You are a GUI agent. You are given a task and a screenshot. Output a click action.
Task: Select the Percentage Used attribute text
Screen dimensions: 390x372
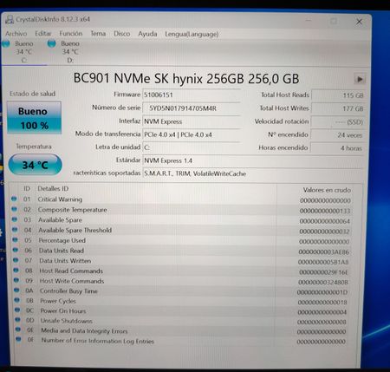tap(62, 240)
